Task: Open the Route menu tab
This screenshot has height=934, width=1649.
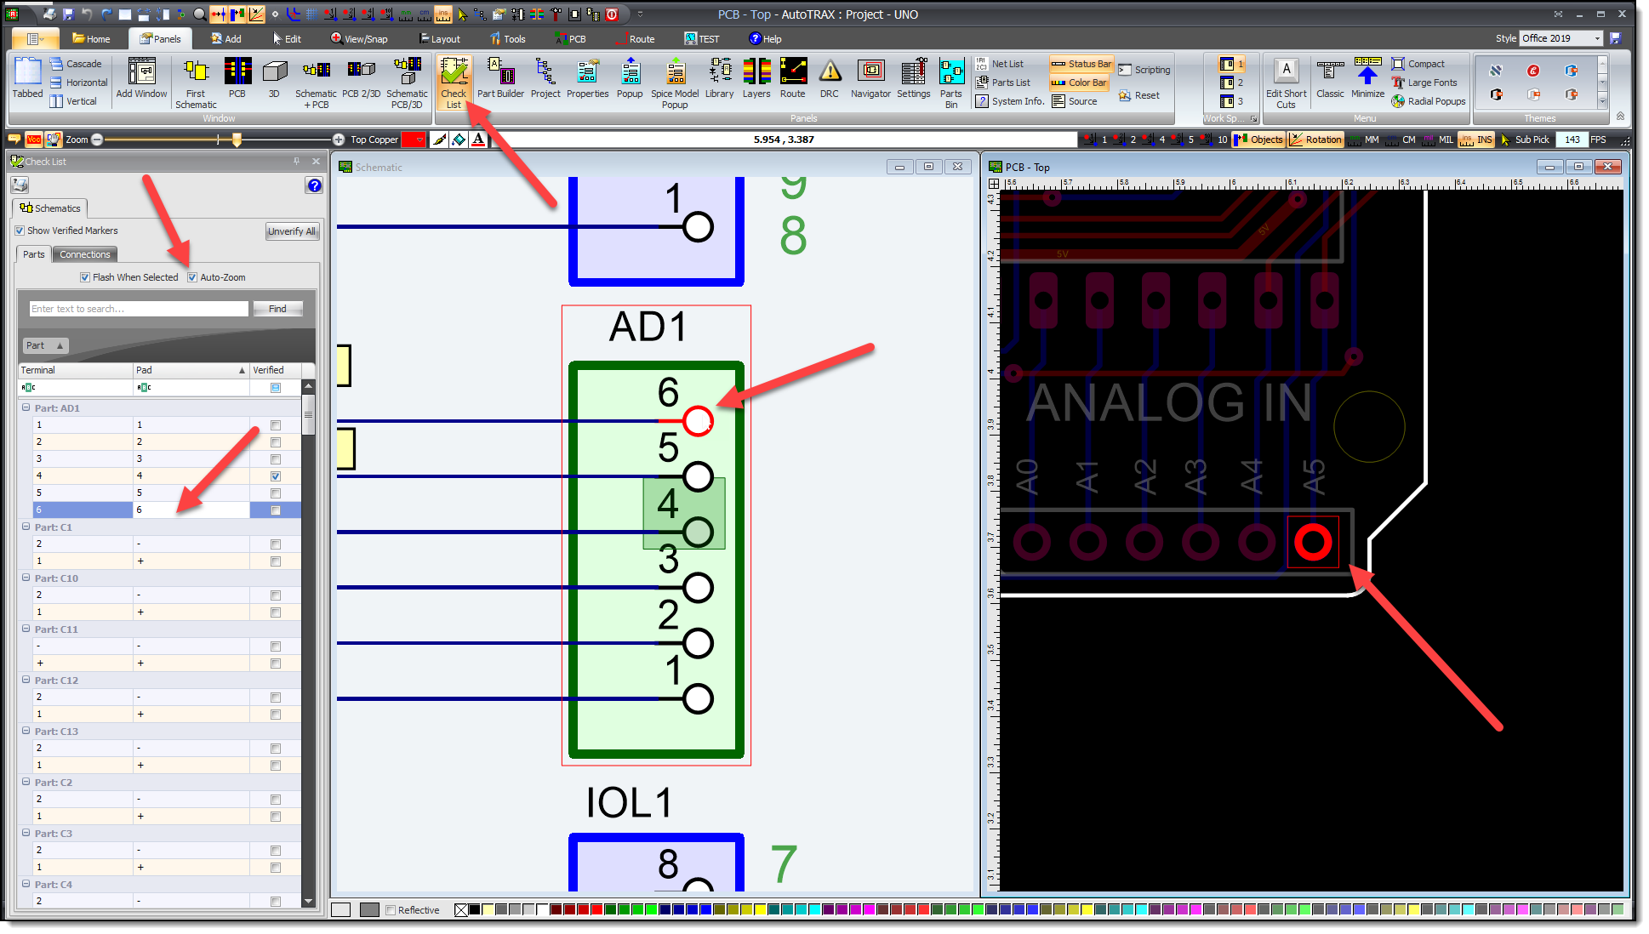Action: (639, 37)
